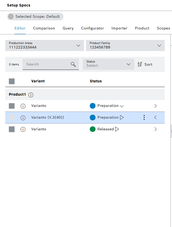Expand the Preparation status chevron on first Varianto
Viewport: 172px width, 227px height.
tap(122, 106)
